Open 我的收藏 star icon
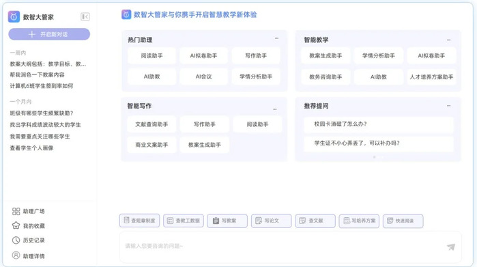 click(16, 225)
